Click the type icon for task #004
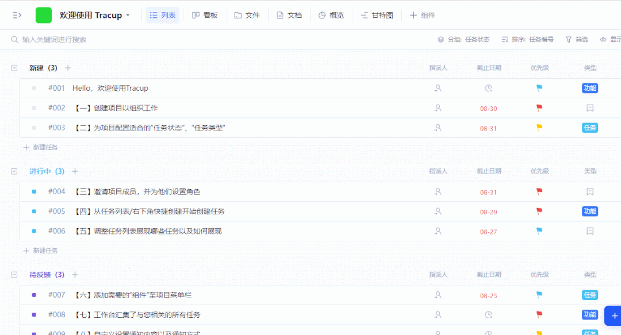The height and width of the screenshot is (335, 621). click(590, 192)
